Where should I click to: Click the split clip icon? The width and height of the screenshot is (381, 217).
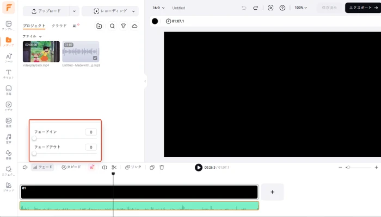105,167
